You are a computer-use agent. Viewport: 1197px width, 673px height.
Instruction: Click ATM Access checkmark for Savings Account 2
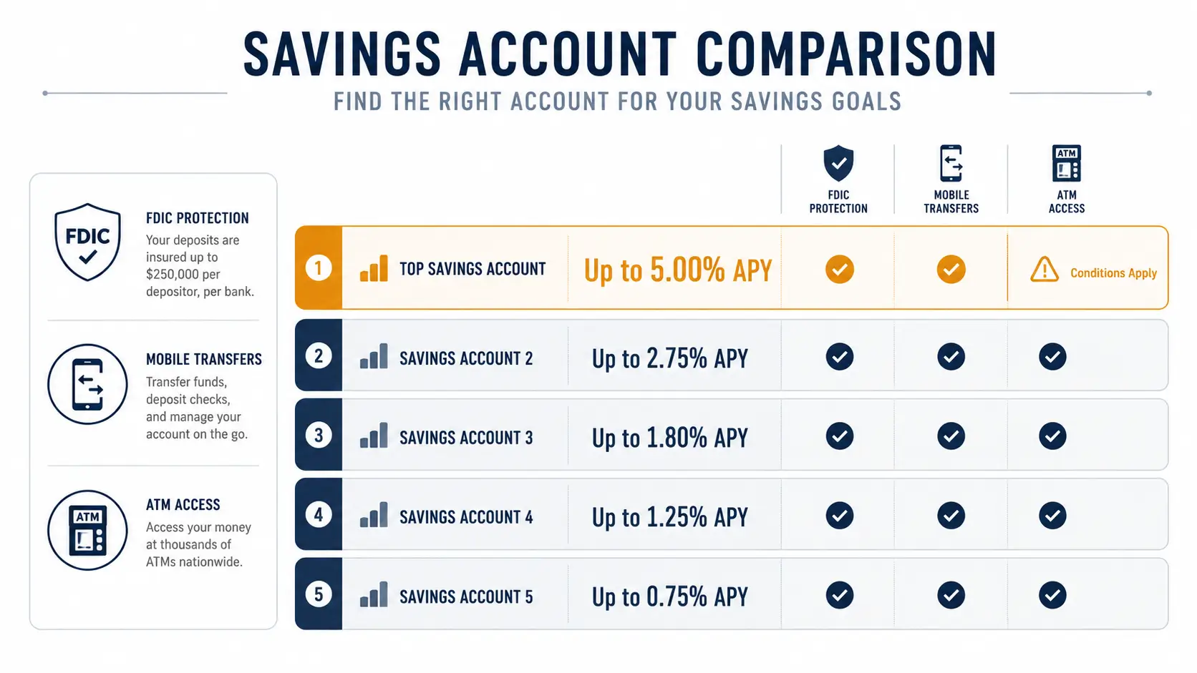pyautogui.click(x=1052, y=356)
